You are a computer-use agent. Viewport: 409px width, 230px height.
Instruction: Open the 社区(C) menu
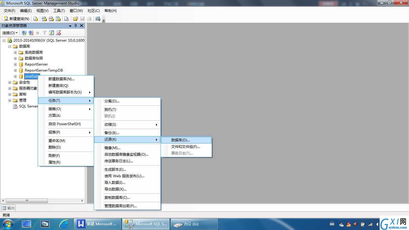[x=93, y=11]
